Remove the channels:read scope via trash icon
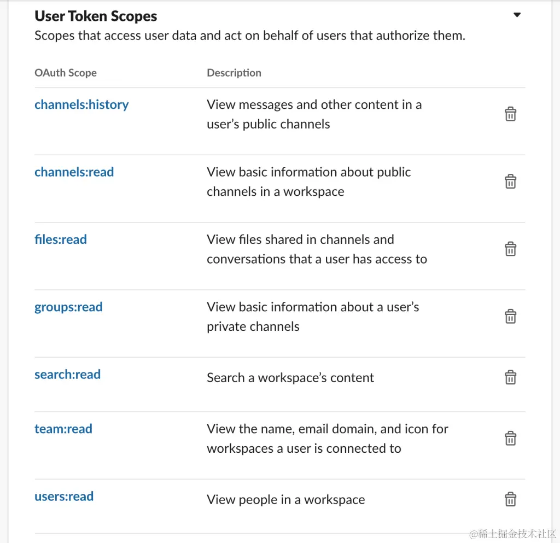Screen dimensions: 560x543 [x=510, y=182]
